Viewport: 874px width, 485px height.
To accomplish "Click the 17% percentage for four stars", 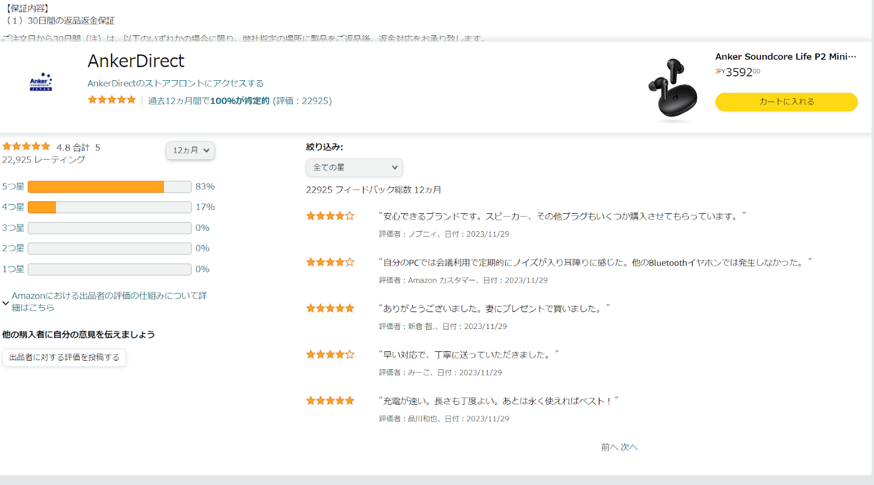I will 205,207.
